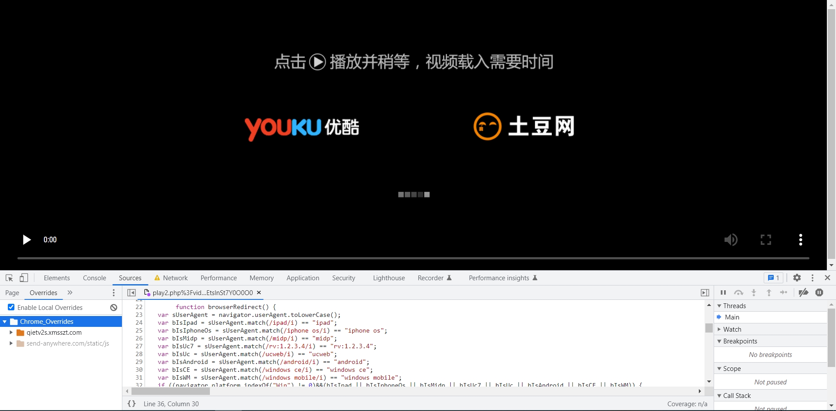
Task: Open the Sources tab
Action: pos(130,278)
